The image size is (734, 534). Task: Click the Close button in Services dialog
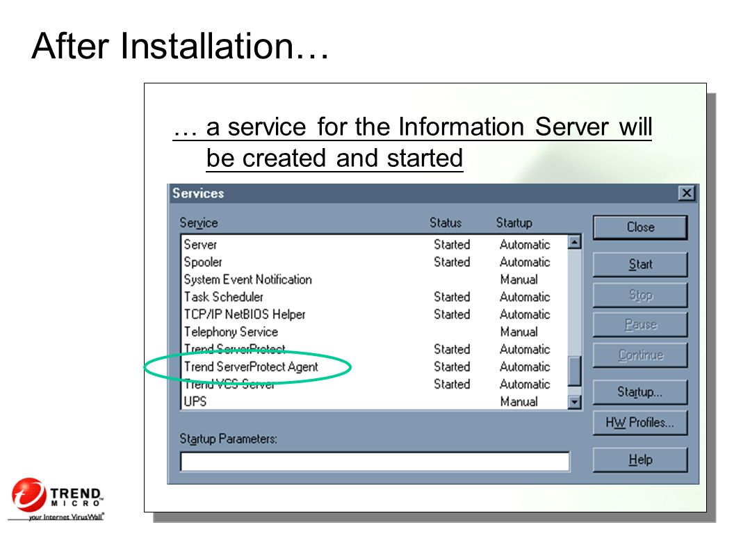click(640, 227)
